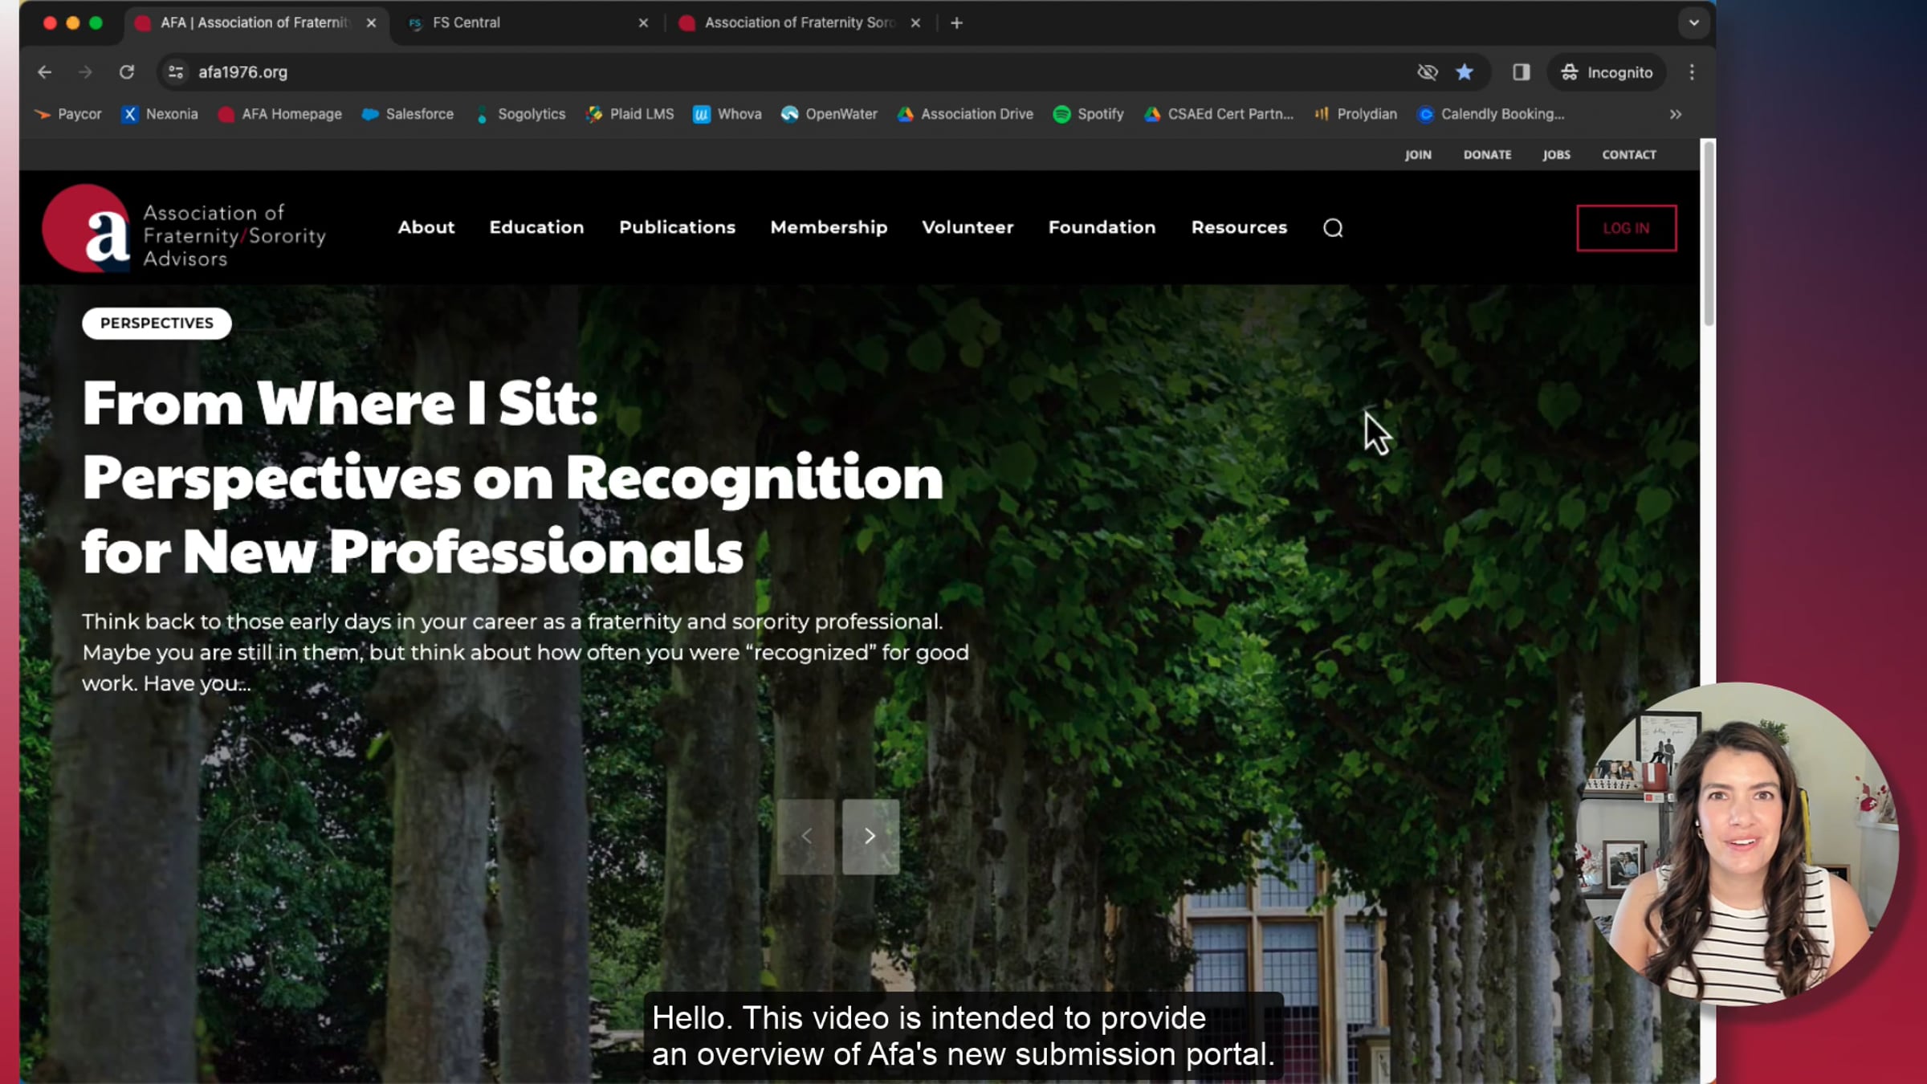The width and height of the screenshot is (1927, 1084).
Task: Open the side panel icon
Action: 1521,72
